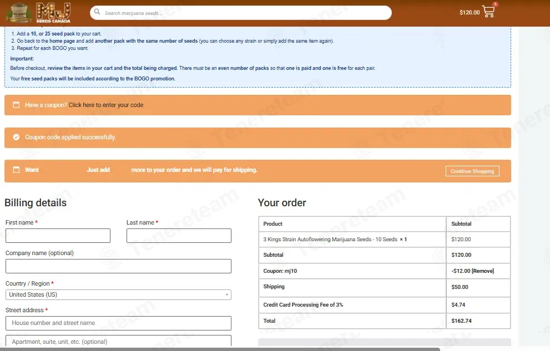
Task: Focus the Last name field
Action: pos(179,236)
